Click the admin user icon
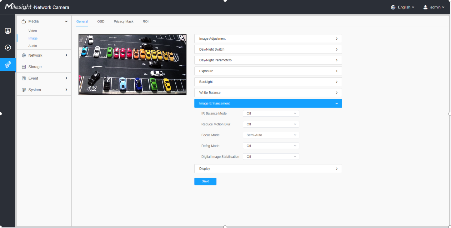The height and width of the screenshot is (228, 451). (425, 7)
